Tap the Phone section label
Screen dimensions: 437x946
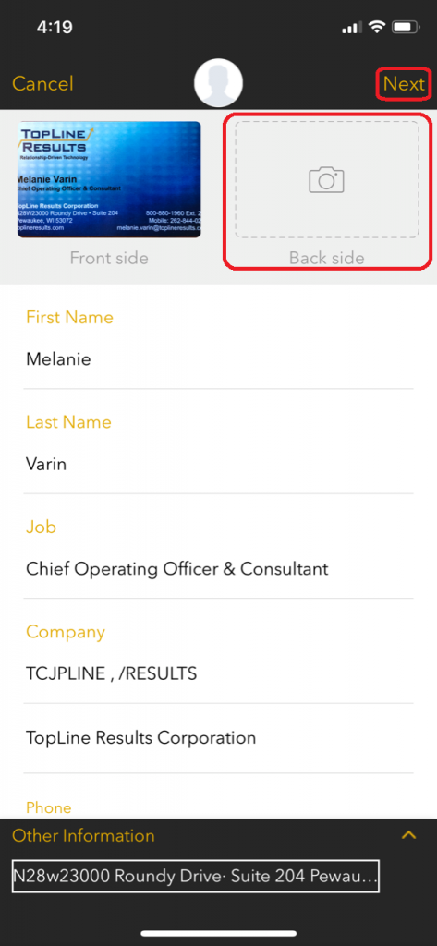pyautogui.click(x=49, y=807)
